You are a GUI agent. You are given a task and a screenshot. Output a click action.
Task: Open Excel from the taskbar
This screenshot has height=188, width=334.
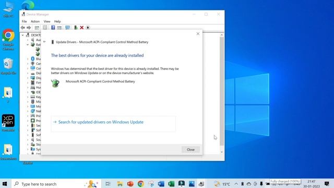click(x=171, y=183)
